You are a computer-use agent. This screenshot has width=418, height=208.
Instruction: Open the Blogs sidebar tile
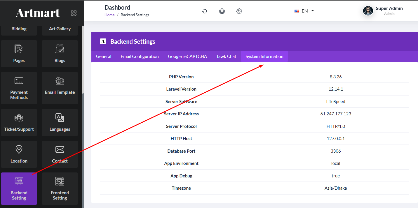(60, 54)
